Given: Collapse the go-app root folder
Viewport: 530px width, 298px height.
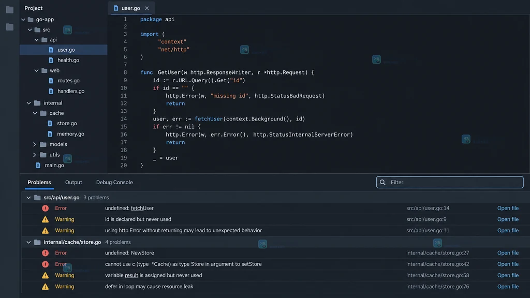Looking at the screenshot, I should (23, 20).
